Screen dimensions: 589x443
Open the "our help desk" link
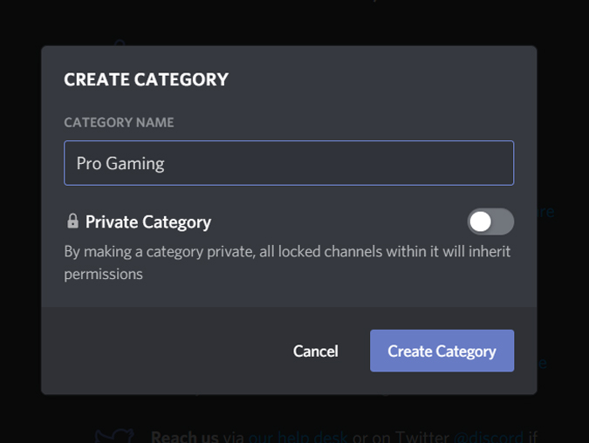[298, 436]
